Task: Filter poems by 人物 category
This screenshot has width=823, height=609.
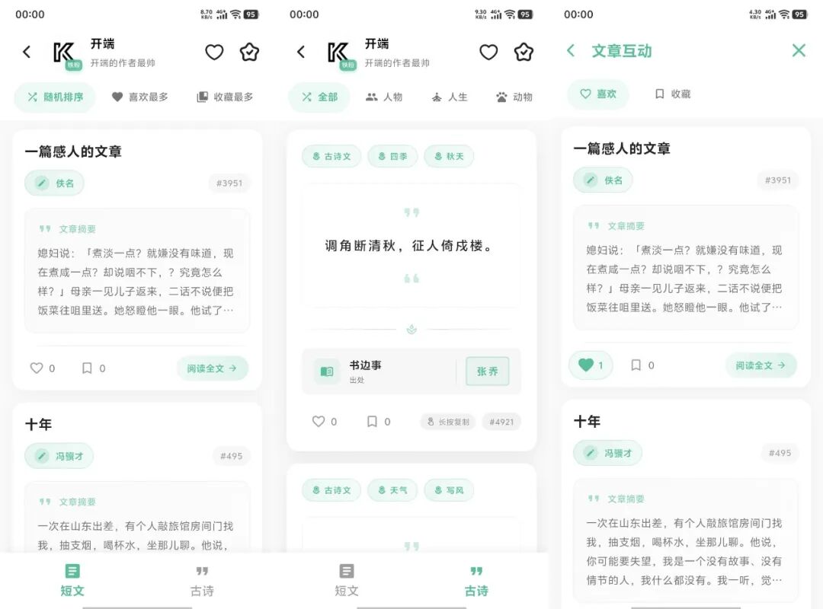Action: coord(384,97)
